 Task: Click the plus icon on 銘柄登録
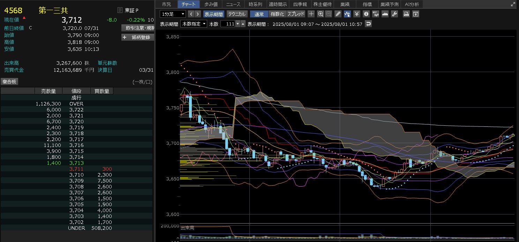click(x=125, y=37)
